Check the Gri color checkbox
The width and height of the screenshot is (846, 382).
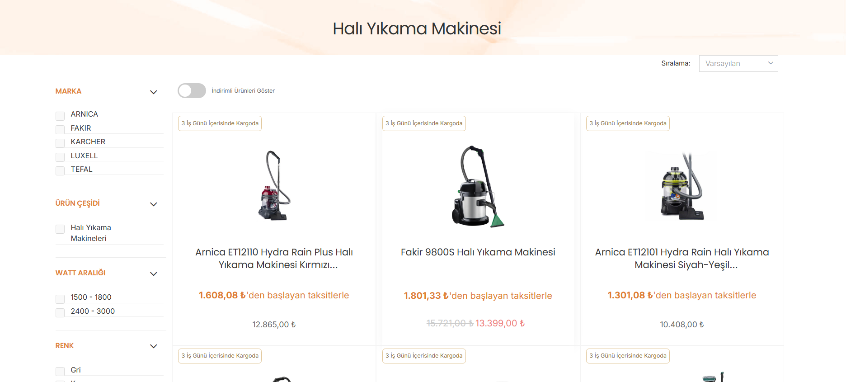pyautogui.click(x=60, y=372)
